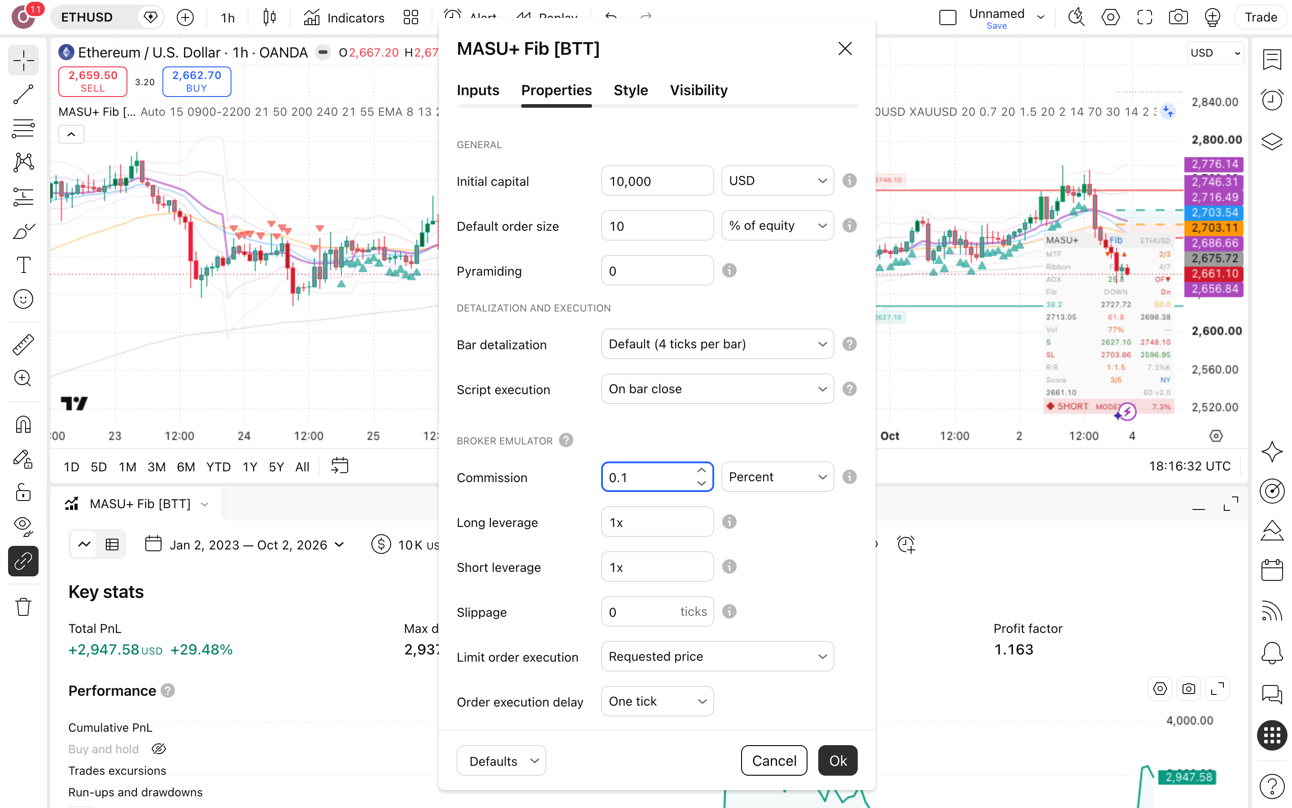Select the Text annotation tool
Viewport: 1292px width, 808px height.
23,264
